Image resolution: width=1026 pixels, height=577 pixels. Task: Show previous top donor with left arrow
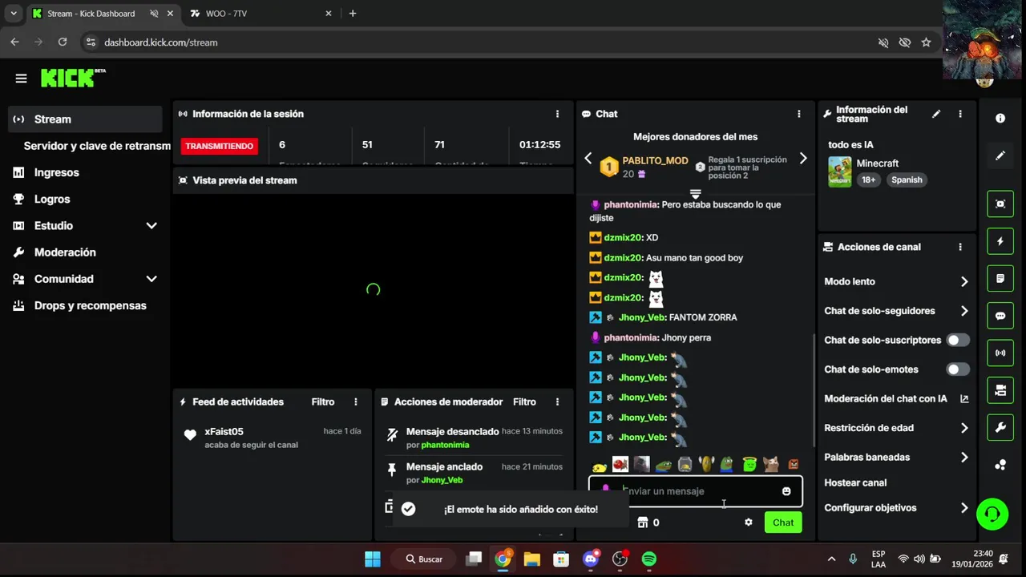(x=588, y=159)
